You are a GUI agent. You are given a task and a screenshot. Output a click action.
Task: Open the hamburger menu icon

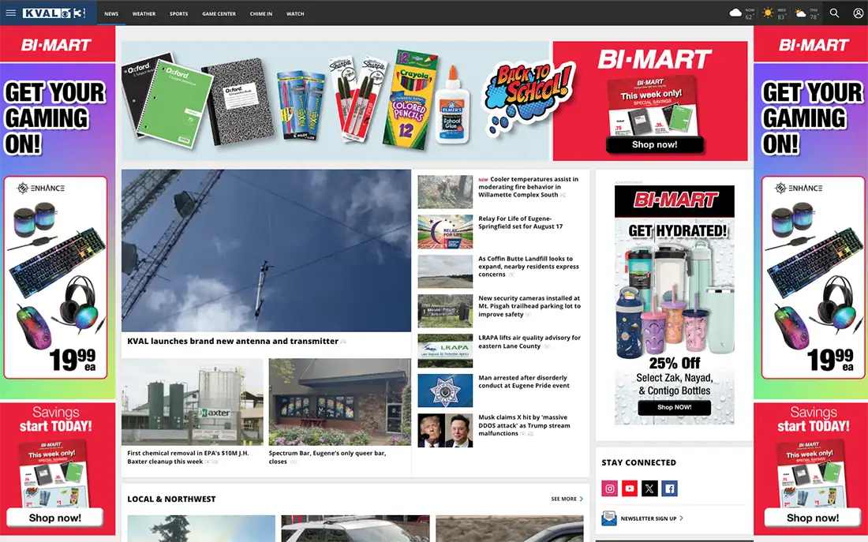click(10, 13)
